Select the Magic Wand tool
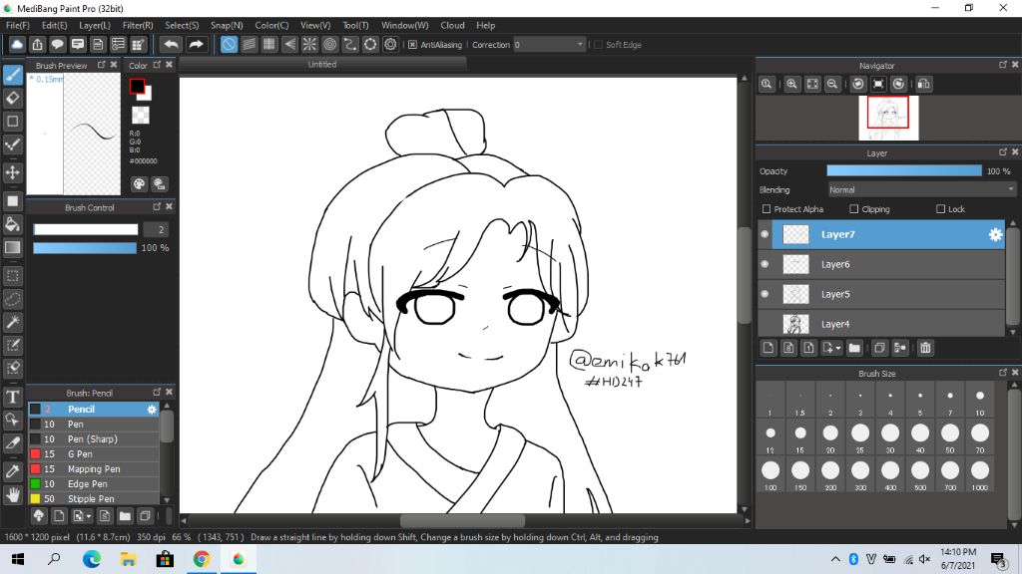 tap(12, 322)
